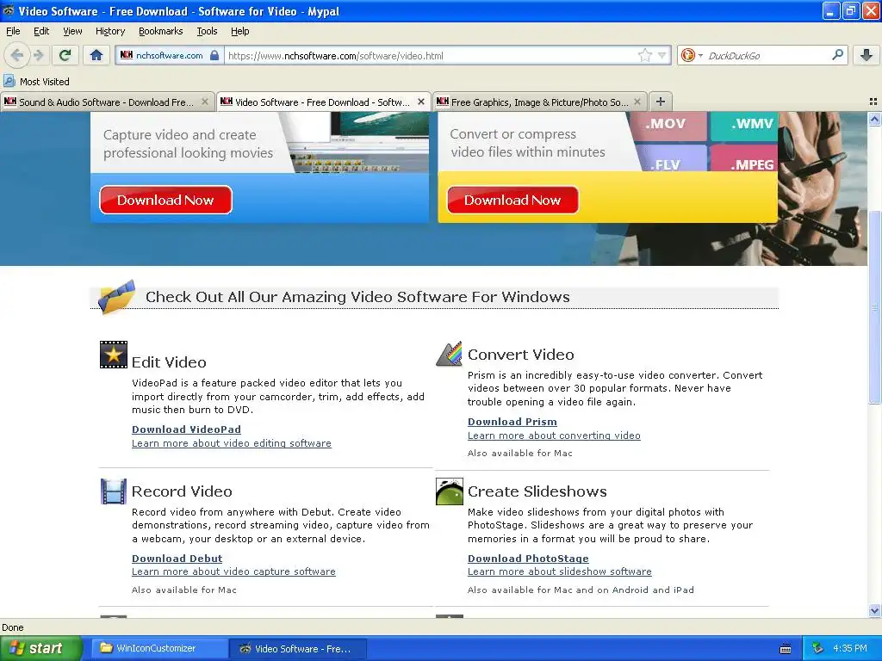This screenshot has height=661, width=882.
Task: Click the vertical scrollbar thumb
Action: pyautogui.click(x=874, y=307)
